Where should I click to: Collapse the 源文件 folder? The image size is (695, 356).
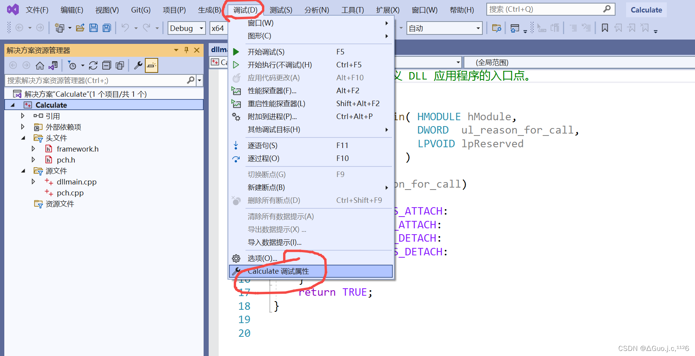coord(23,171)
